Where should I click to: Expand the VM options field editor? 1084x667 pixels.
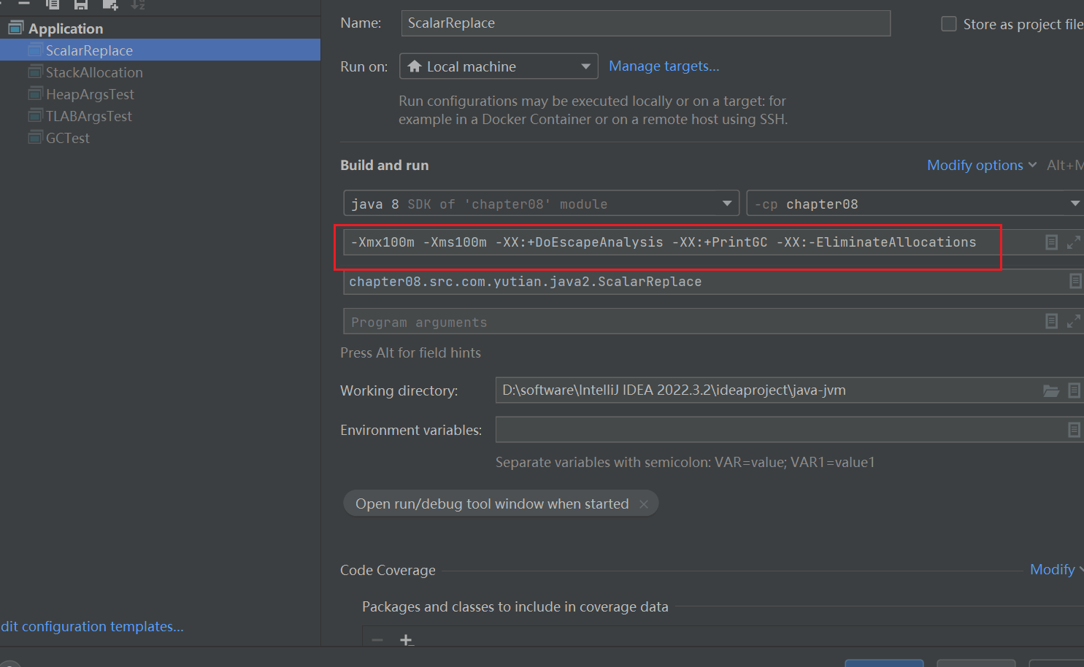click(x=1073, y=242)
